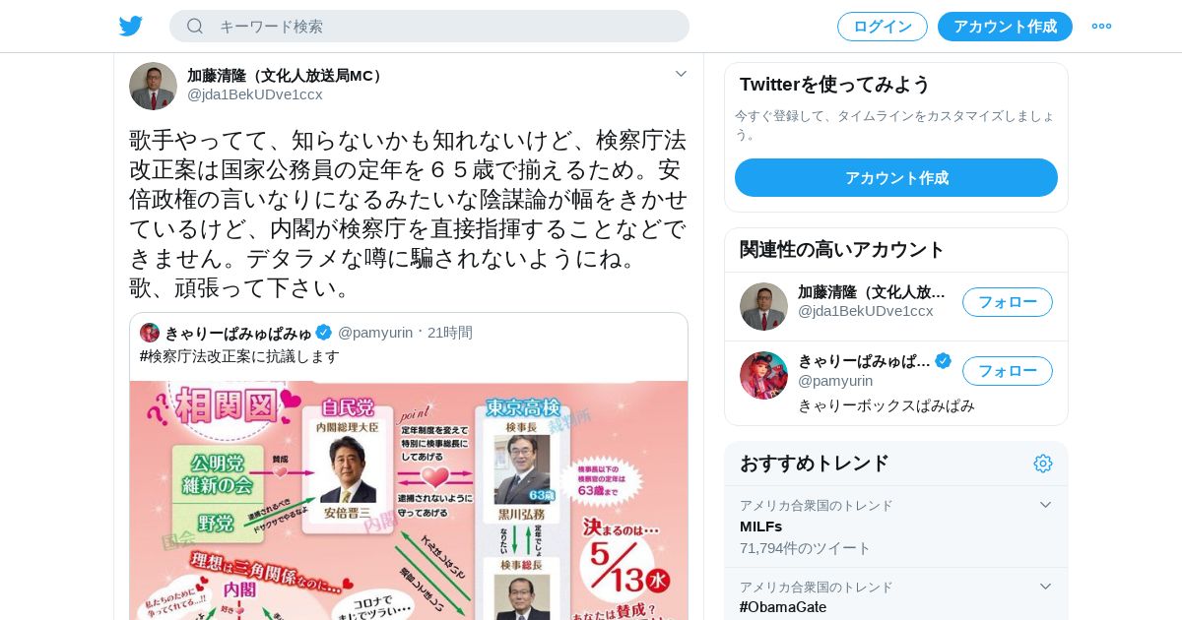Click the ログイン button
The height and width of the screenshot is (620, 1182).
point(883,27)
